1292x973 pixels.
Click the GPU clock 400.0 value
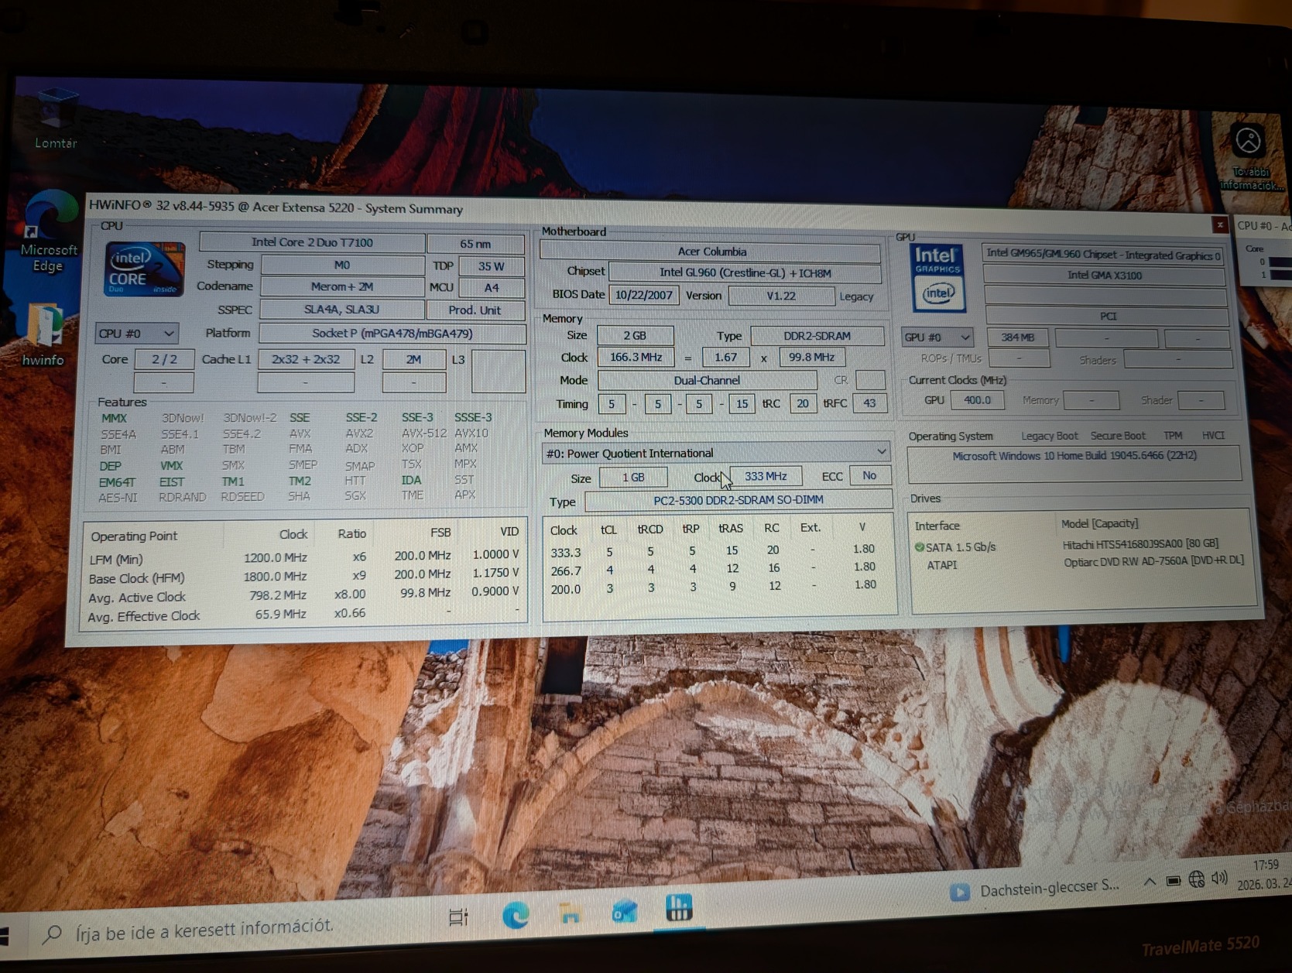[976, 400]
